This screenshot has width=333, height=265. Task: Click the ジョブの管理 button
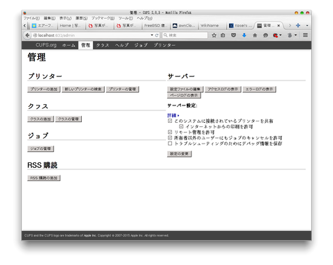(x=41, y=148)
